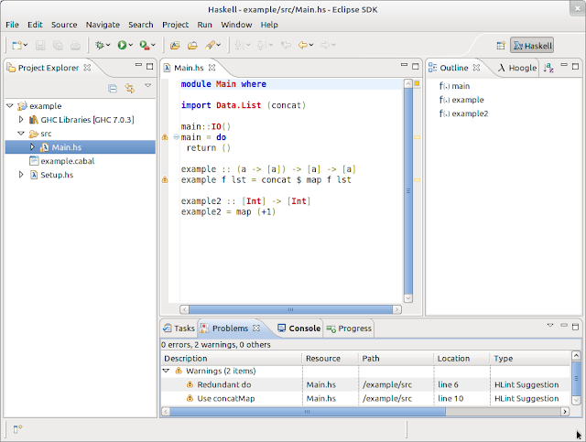Collapse the src folder node

click(x=21, y=134)
